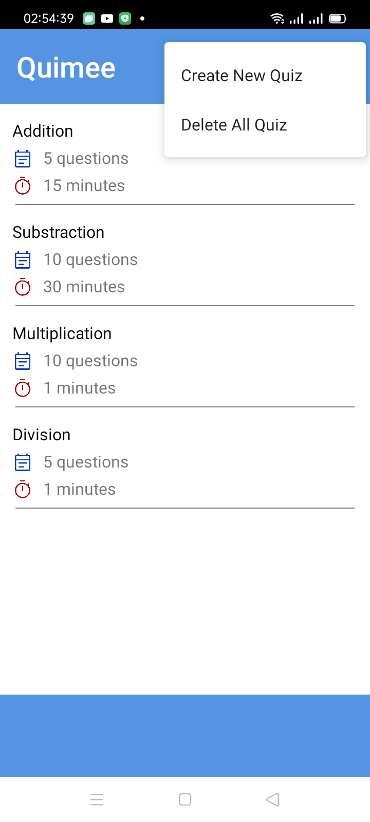Screen dimensions: 370x822
Task: Tap the YouTube notification icon in status bar
Action: (107, 19)
